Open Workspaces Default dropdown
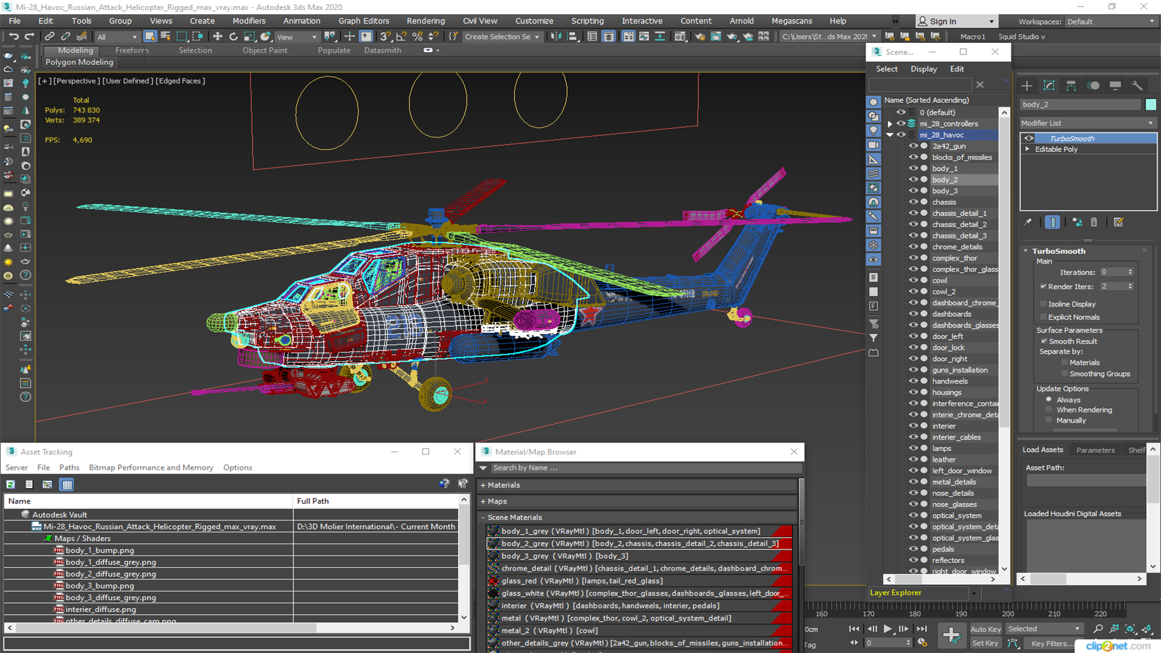This screenshot has height=653, width=1161. pos(1110,22)
